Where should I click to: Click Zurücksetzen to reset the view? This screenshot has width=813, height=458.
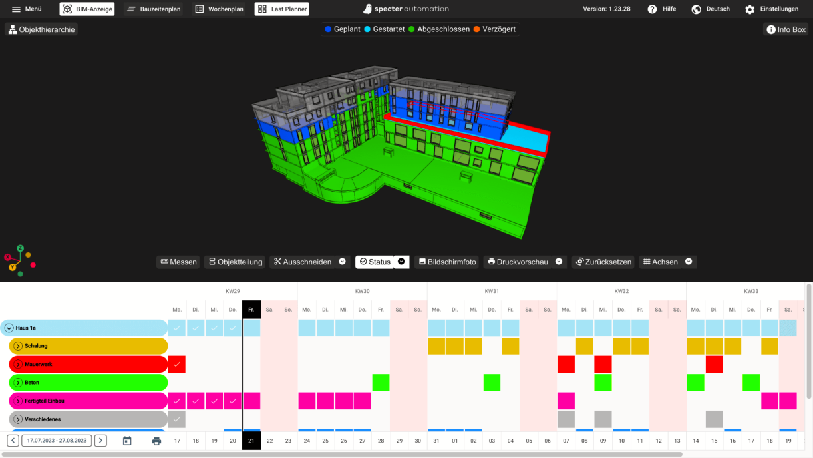[603, 262]
